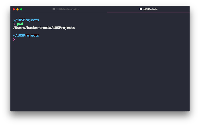Click the empty pink prompt arrow

tap(14, 40)
